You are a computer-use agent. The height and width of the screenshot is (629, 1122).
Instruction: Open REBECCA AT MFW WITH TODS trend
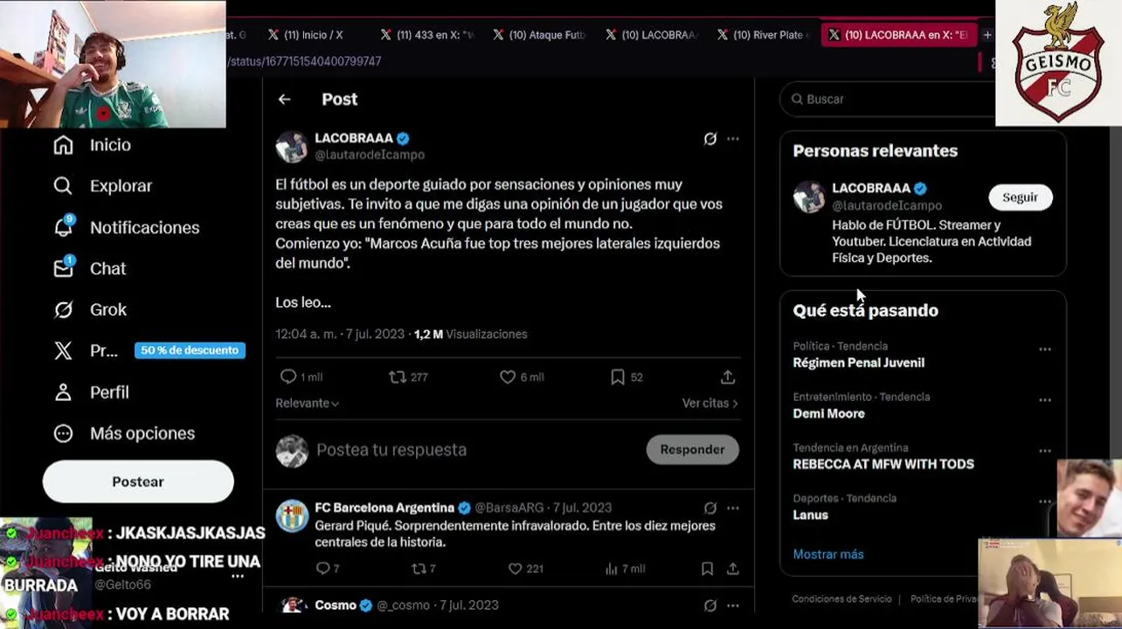pos(883,465)
